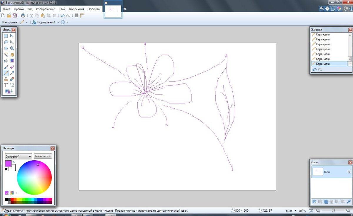
Task: Open layer properties wrench icon
Action: coord(349,202)
